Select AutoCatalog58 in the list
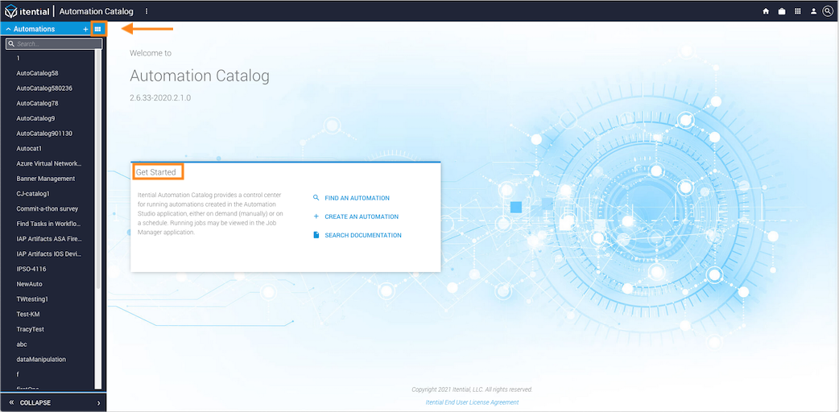The height and width of the screenshot is (412, 839). 38,72
